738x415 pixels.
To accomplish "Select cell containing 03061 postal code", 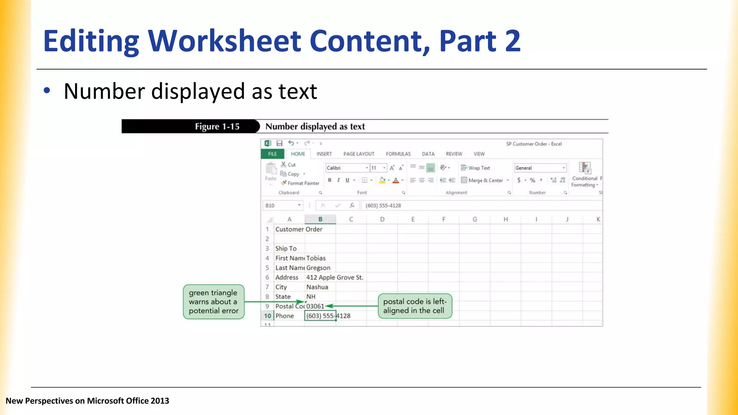I will coord(320,306).
